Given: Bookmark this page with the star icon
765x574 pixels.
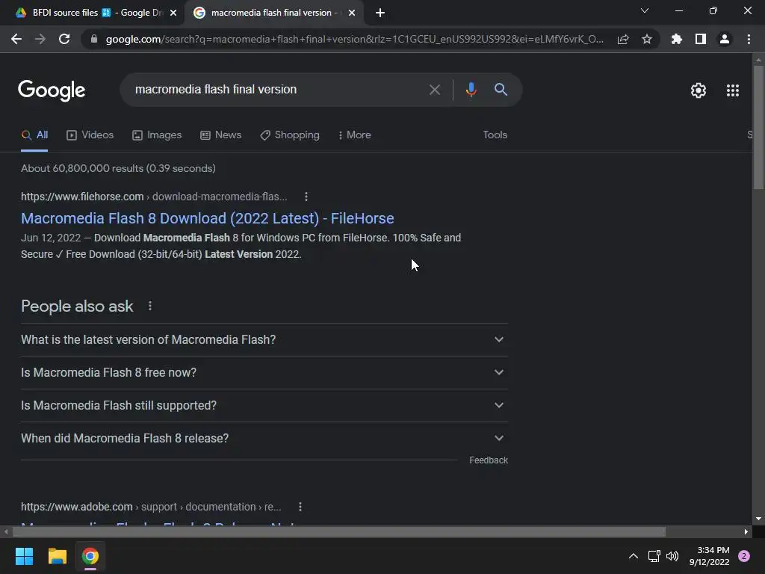Looking at the screenshot, I should coord(647,39).
